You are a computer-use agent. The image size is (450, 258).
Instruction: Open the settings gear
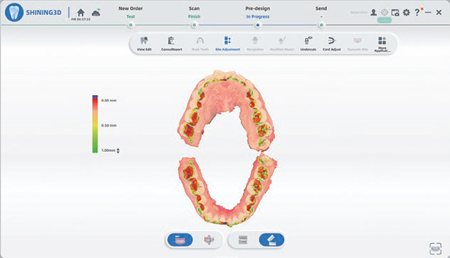pos(406,12)
